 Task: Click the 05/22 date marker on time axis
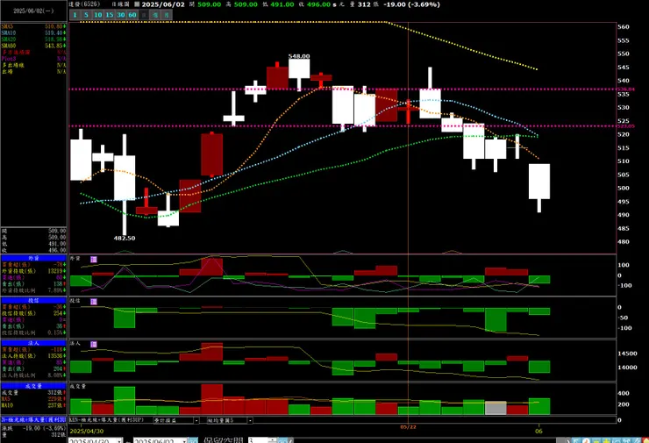pyautogui.click(x=408, y=427)
